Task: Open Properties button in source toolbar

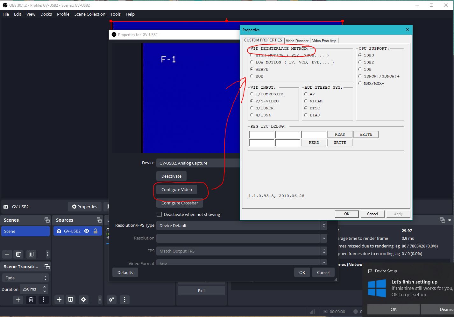Action: [84, 207]
